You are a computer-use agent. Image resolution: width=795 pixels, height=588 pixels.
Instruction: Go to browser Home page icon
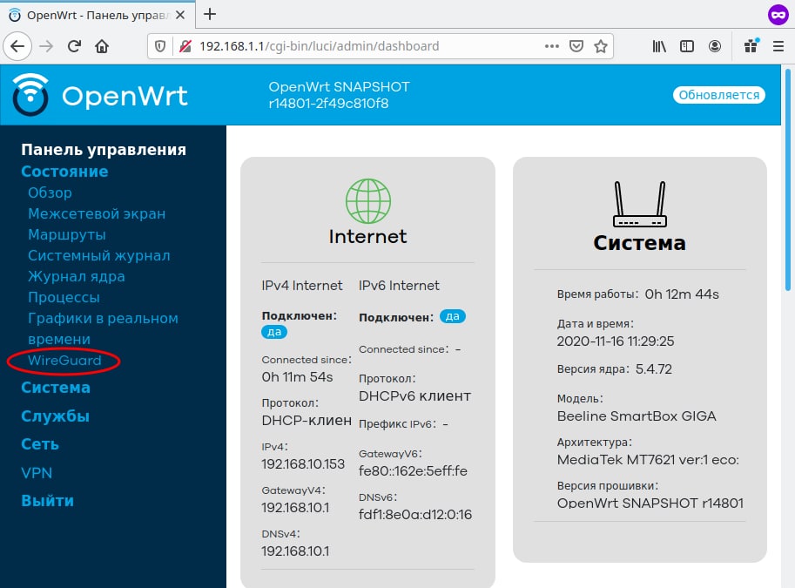[x=102, y=46]
